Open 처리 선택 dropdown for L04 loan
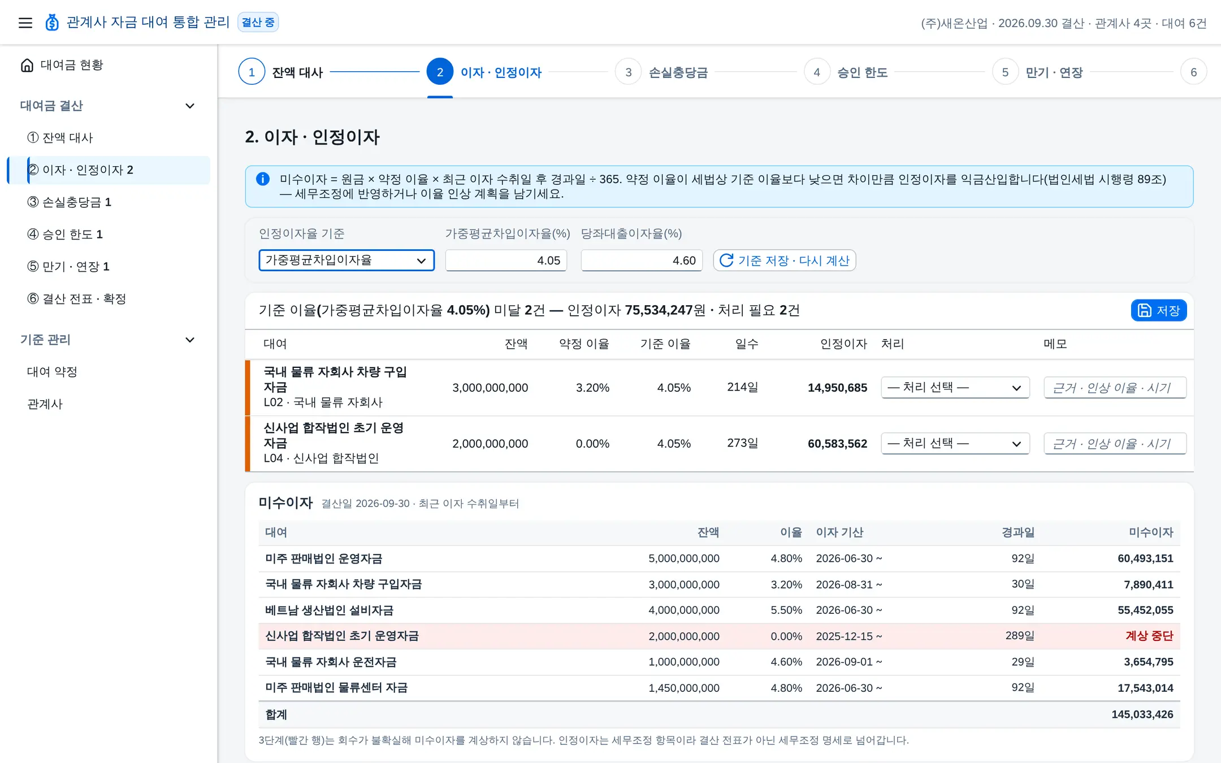The width and height of the screenshot is (1221, 763). 955,444
